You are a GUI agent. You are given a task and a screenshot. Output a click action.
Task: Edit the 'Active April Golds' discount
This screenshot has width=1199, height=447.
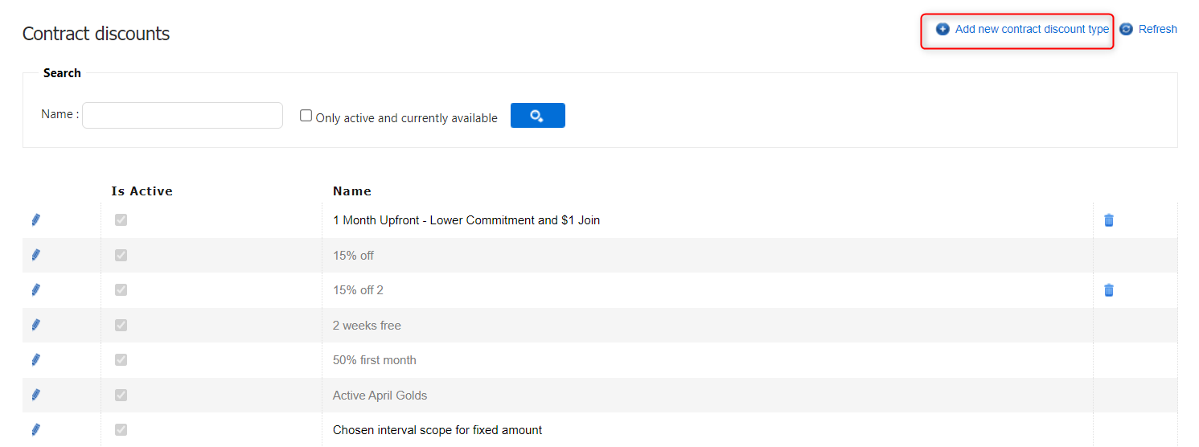[x=35, y=395]
